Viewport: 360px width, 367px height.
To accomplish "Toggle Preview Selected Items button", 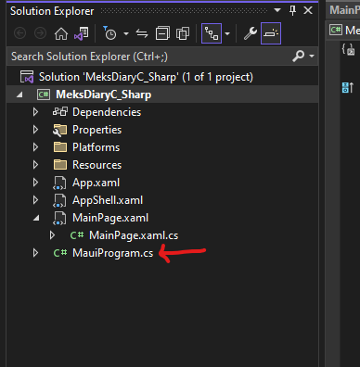I will coord(271,33).
